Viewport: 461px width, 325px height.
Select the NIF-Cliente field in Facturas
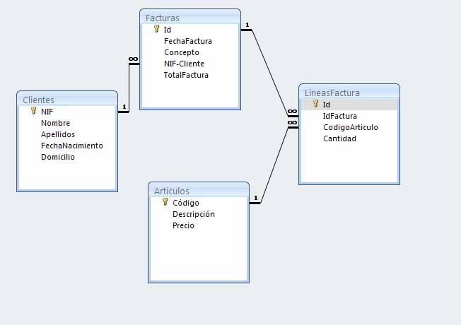tap(184, 64)
